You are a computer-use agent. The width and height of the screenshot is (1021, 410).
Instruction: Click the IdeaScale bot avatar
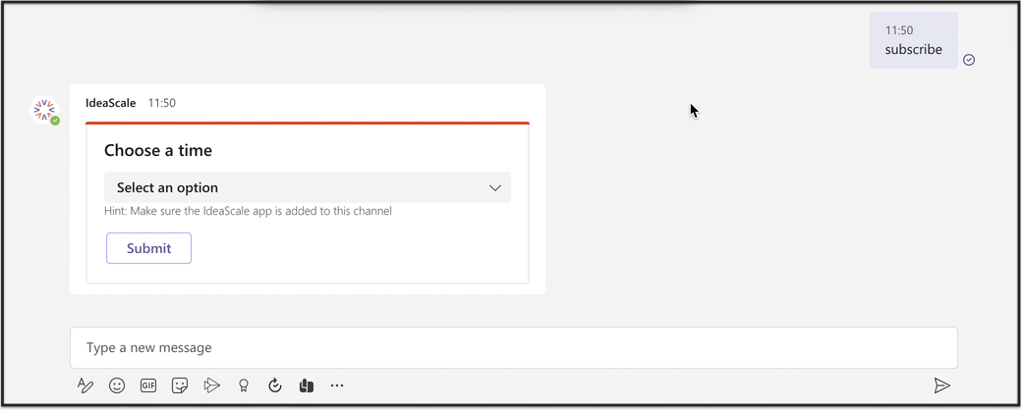45,111
